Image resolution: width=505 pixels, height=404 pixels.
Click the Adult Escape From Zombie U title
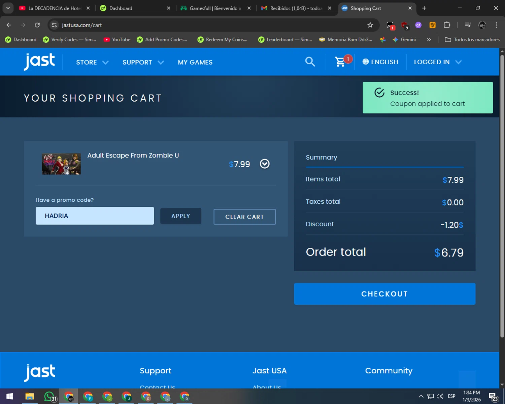point(133,155)
